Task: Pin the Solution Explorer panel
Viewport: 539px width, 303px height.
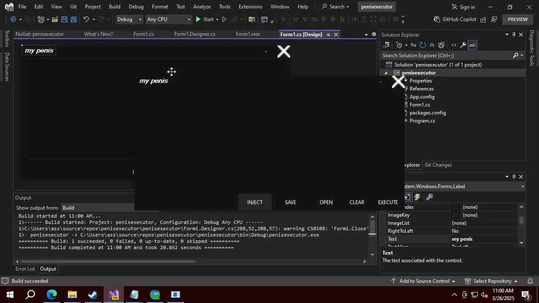Action: (514, 35)
